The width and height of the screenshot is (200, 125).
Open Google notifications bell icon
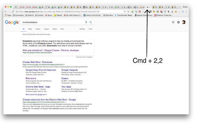click(x=178, y=22)
